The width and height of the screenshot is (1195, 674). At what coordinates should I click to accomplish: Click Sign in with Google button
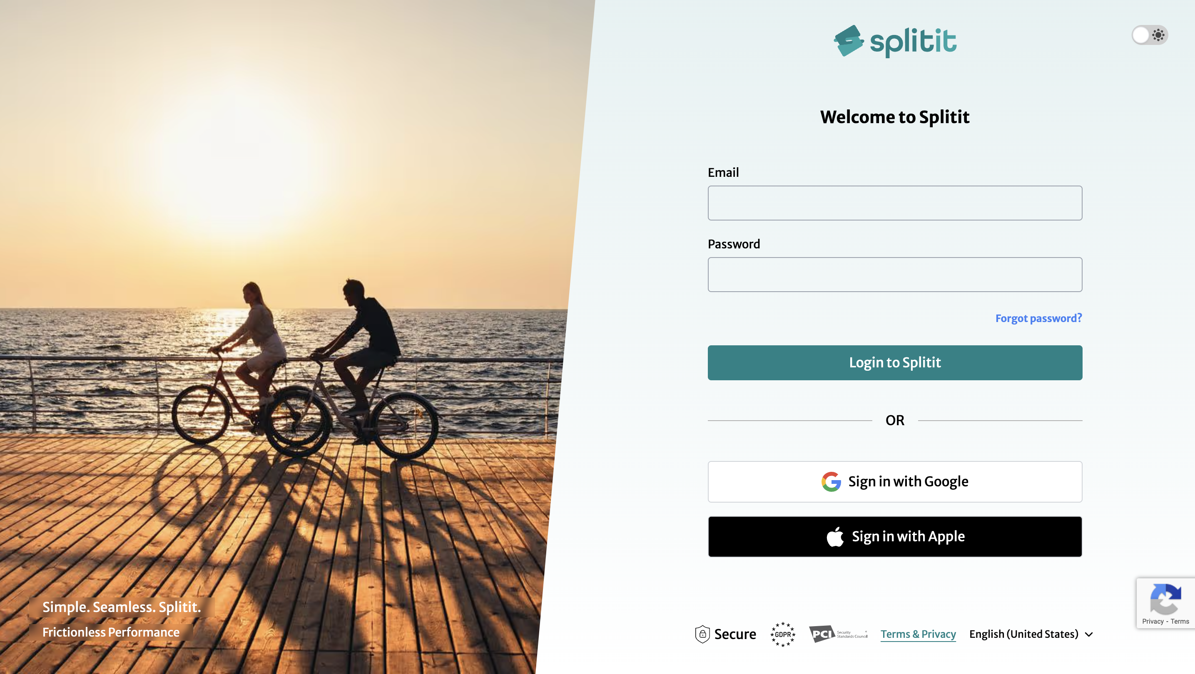coord(895,481)
